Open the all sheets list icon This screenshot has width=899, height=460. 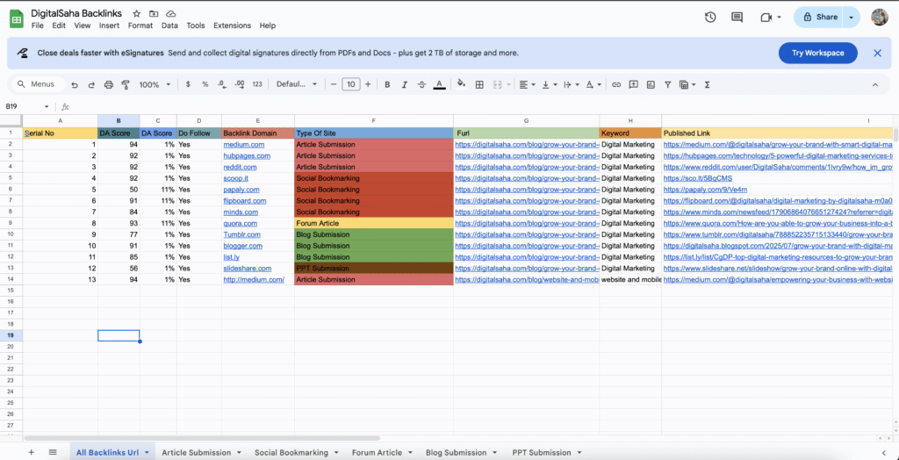tap(53, 452)
